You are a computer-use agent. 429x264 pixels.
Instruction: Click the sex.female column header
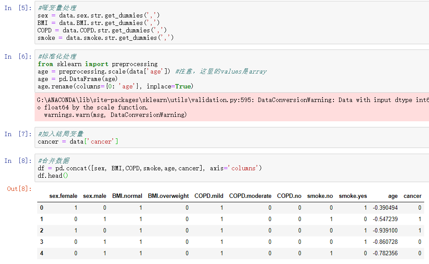pyautogui.click(x=63, y=196)
